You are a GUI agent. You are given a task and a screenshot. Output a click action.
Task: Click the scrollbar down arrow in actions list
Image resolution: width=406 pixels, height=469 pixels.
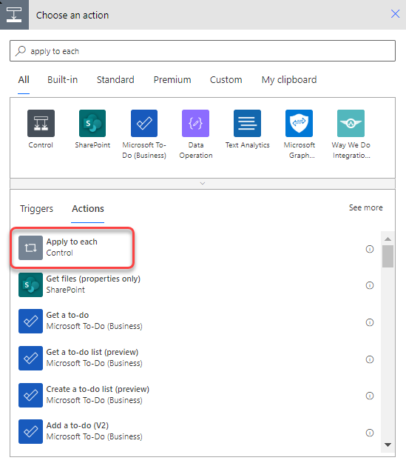pos(388,445)
